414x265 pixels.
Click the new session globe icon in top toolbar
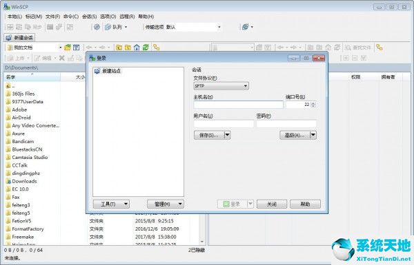tap(245, 27)
